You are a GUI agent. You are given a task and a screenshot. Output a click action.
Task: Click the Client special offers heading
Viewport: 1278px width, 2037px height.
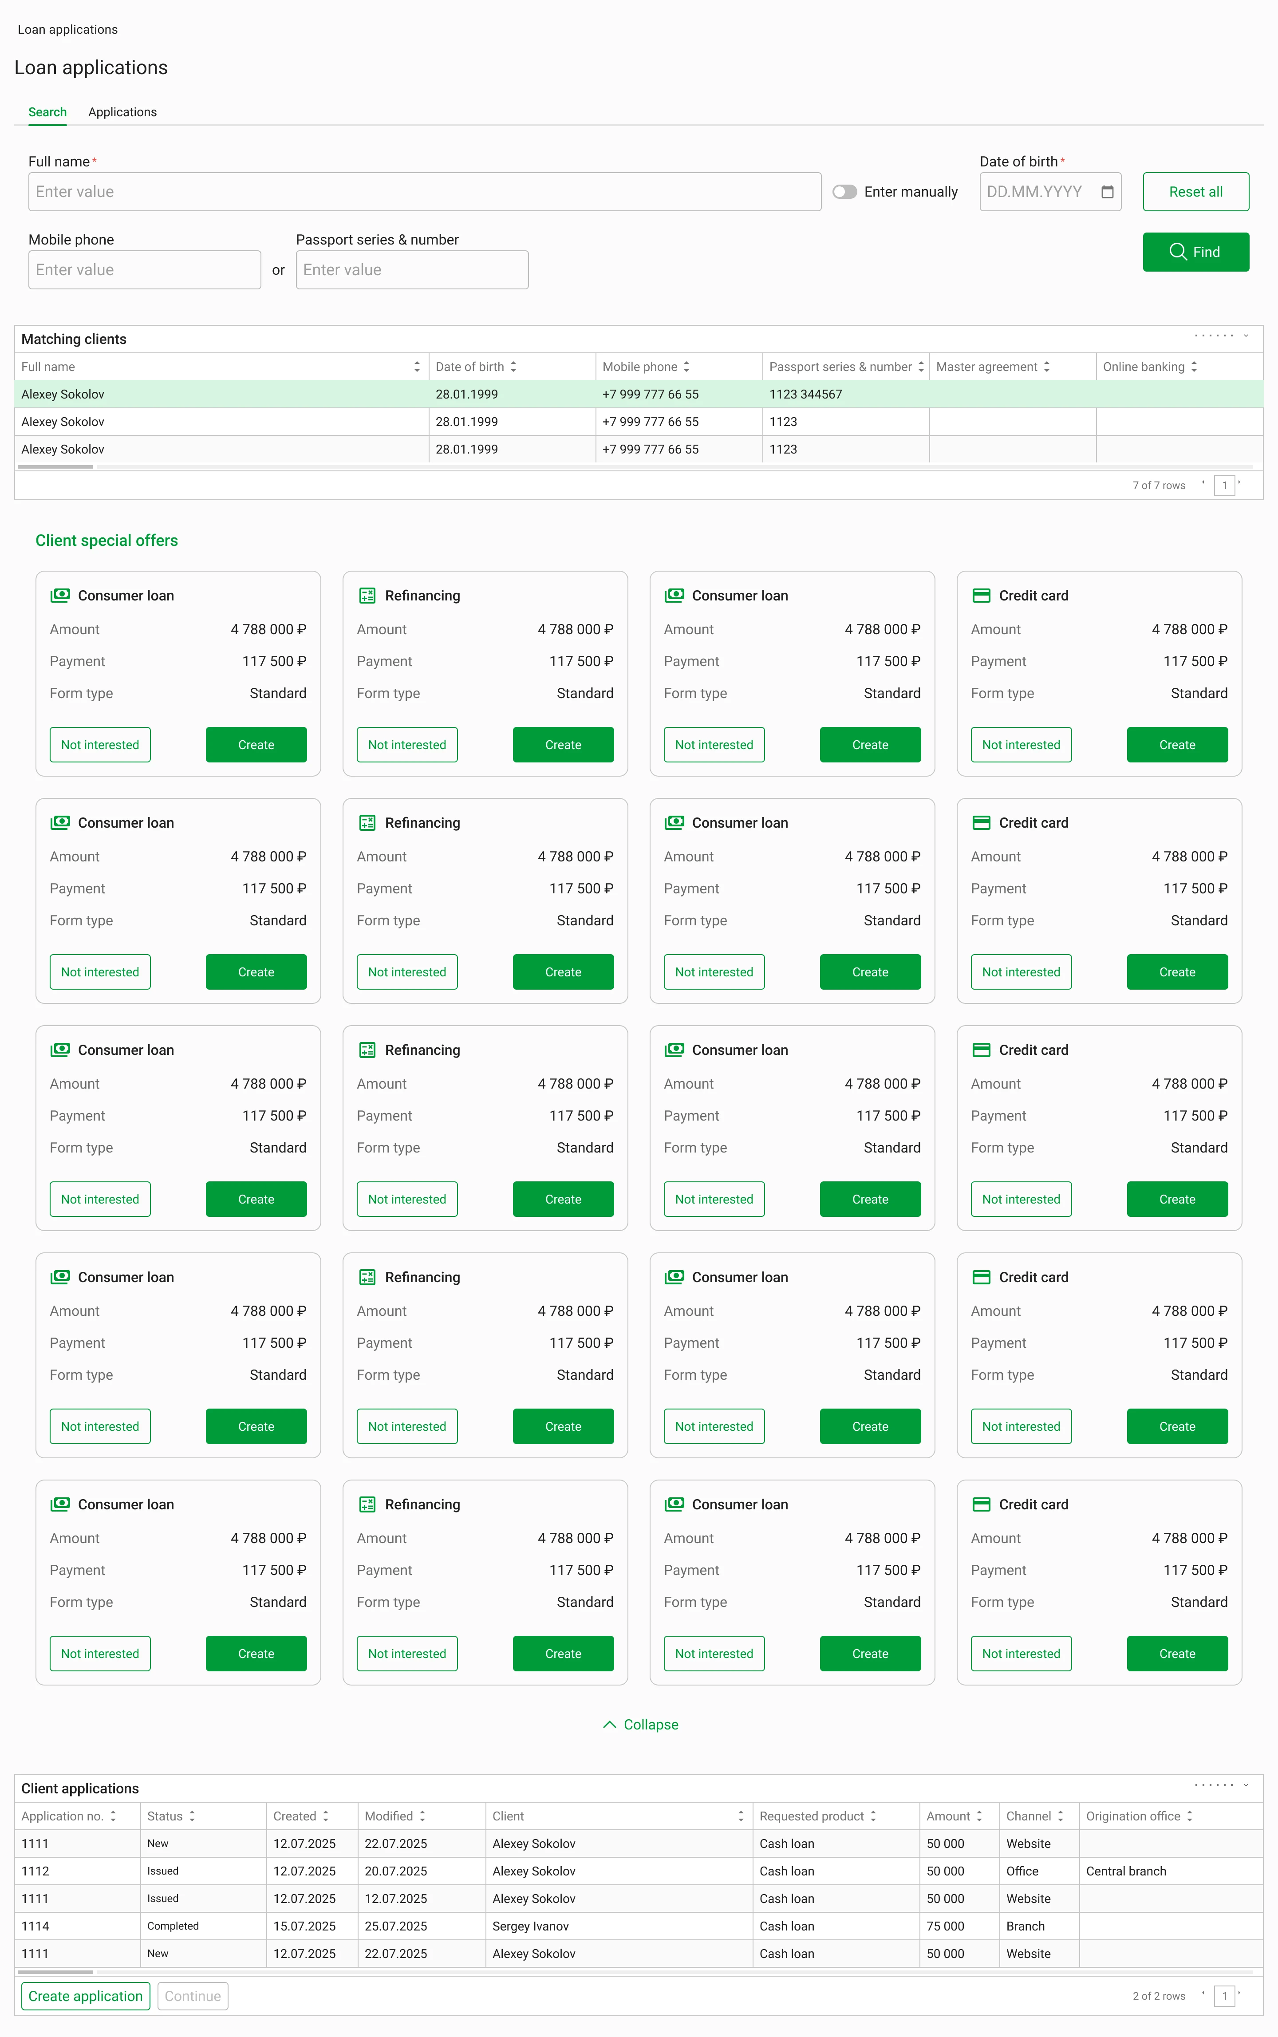[106, 540]
